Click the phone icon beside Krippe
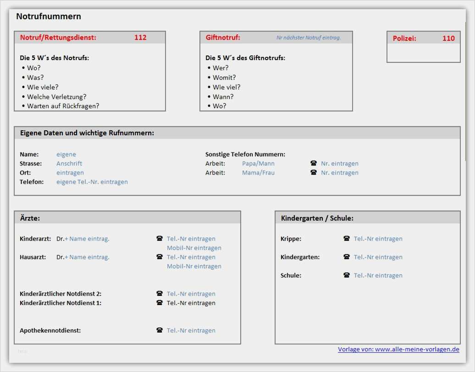This screenshot has width=475, height=372. coord(346,239)
